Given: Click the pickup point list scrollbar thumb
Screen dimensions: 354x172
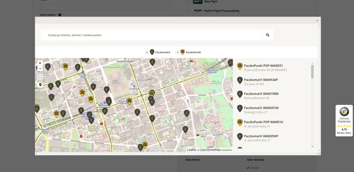Looking at the screenshot, I should [312, 71].
